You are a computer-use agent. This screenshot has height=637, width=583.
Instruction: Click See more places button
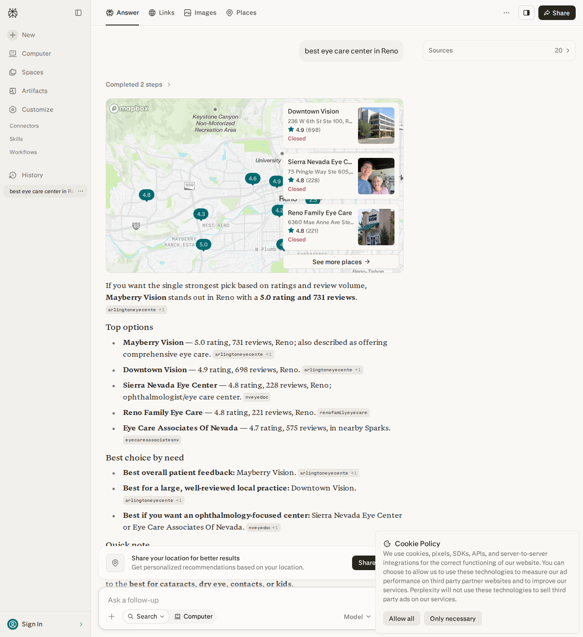tap(341, 262)
